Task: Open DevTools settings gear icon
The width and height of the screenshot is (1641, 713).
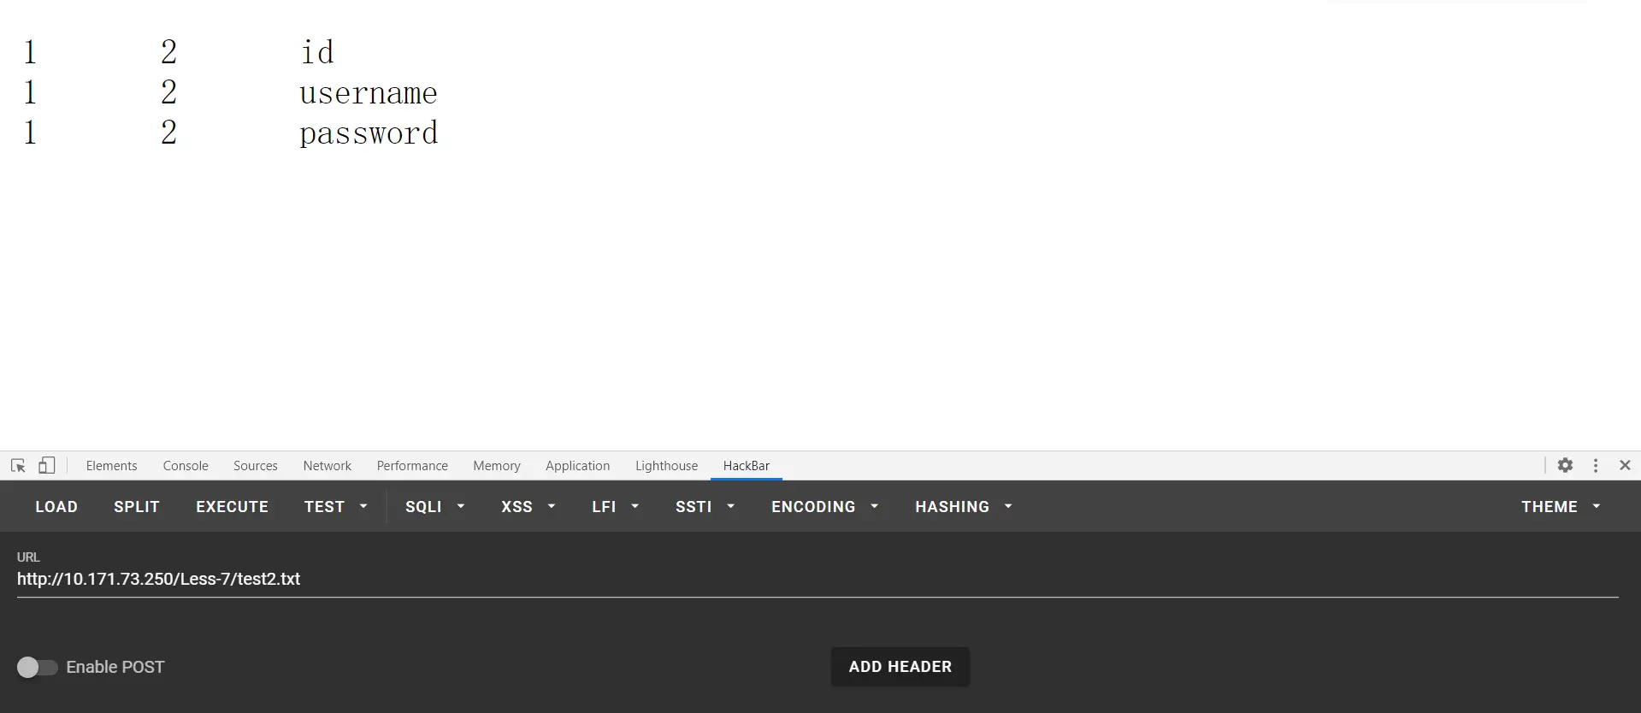Action: 1565,465
